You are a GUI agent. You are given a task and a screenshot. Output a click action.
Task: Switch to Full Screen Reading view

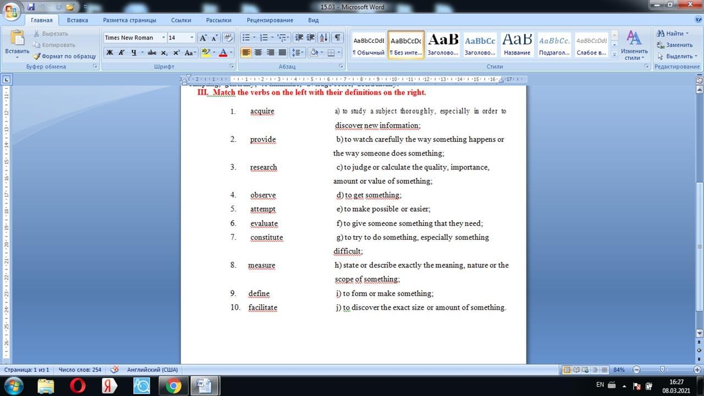point(576,370)
